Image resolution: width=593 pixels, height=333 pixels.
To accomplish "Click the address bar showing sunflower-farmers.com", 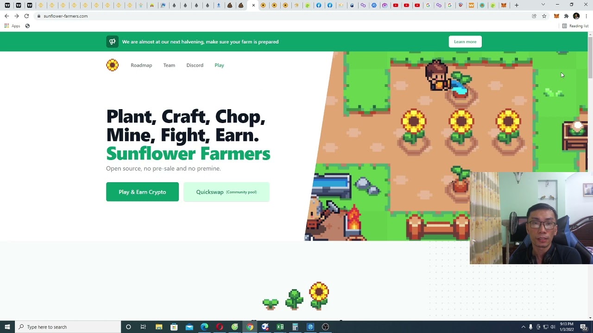I will click(278, 16).
